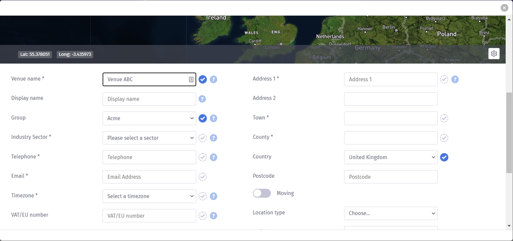Image resolution: width=513 pixels, height=241 pixels.
Task: Click help icon next to Group dropdown
Action: 214,118
